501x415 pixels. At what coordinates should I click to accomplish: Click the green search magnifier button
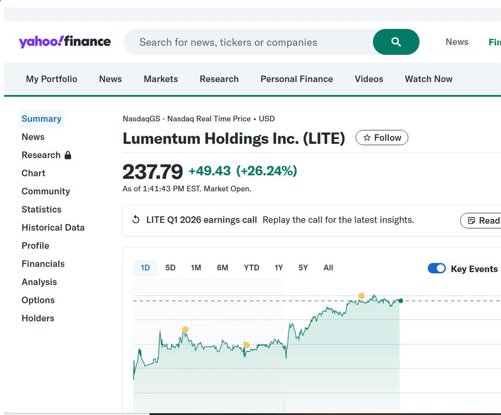click(x=396, y=42)
